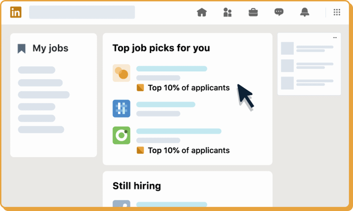Click the LinkedIn logo icon
353x211 pixels.
16,12
